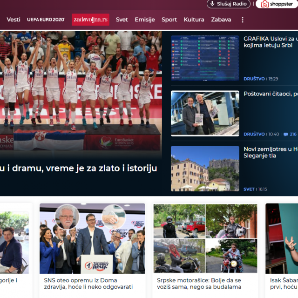Open the Slušaj Radio button
Viewport: 298px width, 298px height.
pos(229,4)
